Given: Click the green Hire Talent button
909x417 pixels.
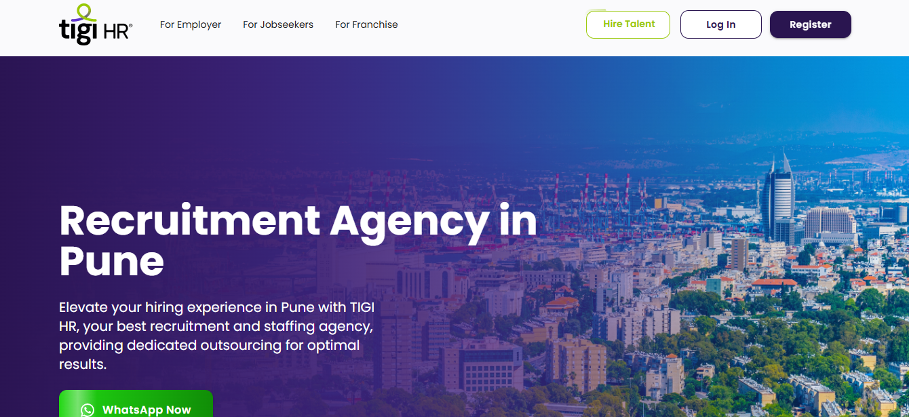Looking at the screenshot, I should (628, 24).
